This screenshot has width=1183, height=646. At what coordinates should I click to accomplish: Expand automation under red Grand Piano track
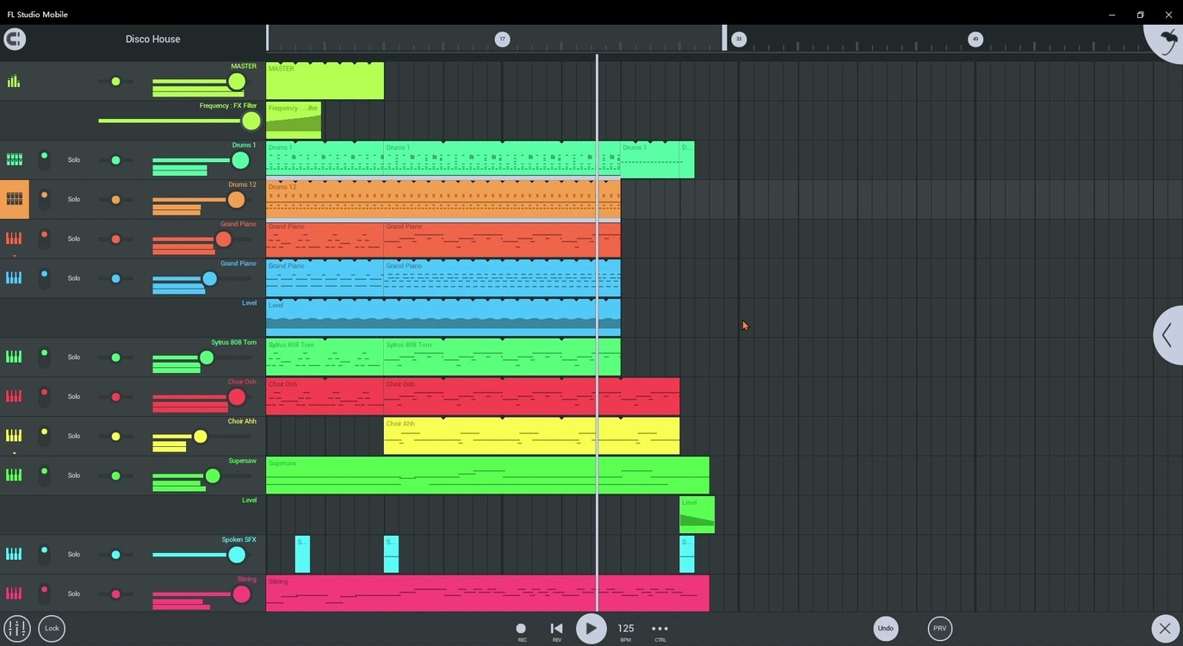click(x=14, y=256)
